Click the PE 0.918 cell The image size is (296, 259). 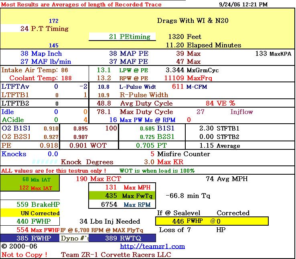(x=30, y=145)
